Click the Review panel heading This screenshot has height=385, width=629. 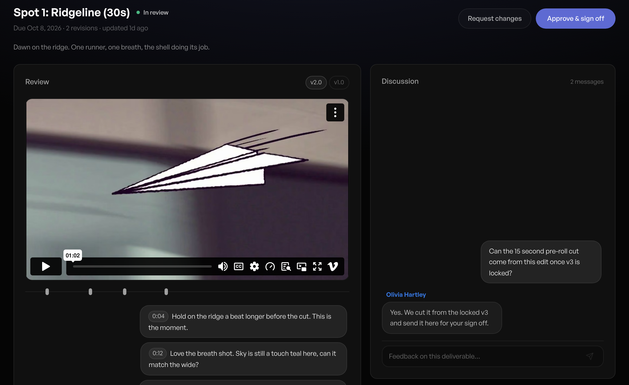tap(37, 82)
